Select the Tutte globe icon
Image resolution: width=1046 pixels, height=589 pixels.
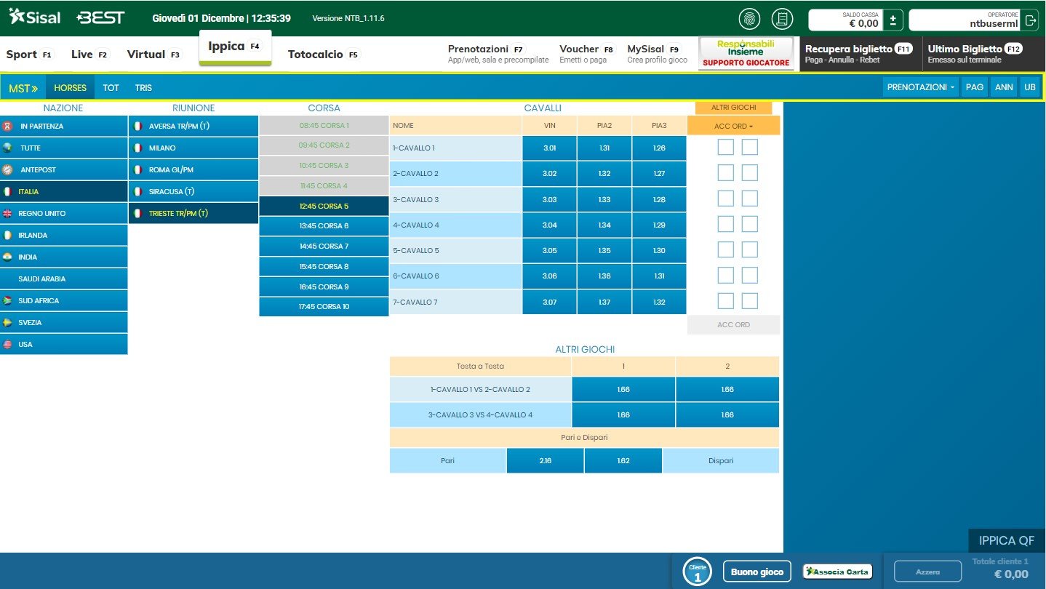(x=7, y=148)
